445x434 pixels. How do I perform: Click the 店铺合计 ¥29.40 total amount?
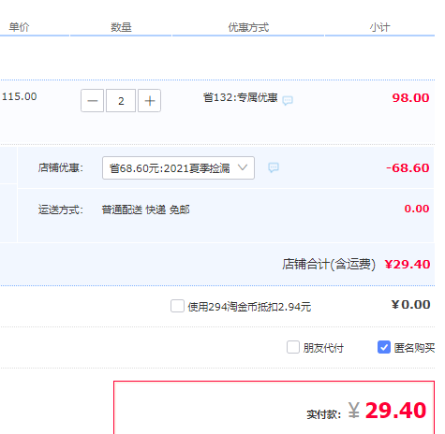click(x=408, y=265)
